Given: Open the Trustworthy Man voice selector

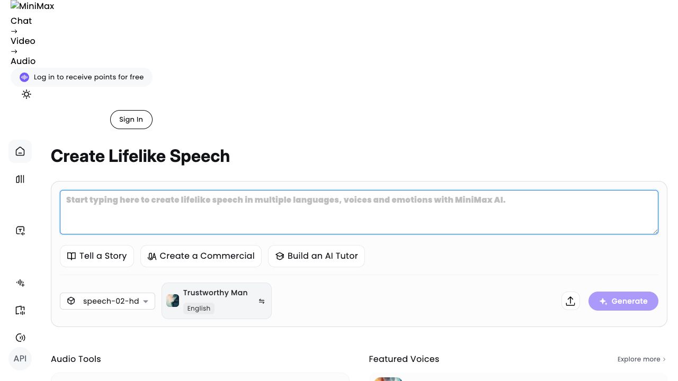Looking at the screenshot, I should tap(216, 301).
